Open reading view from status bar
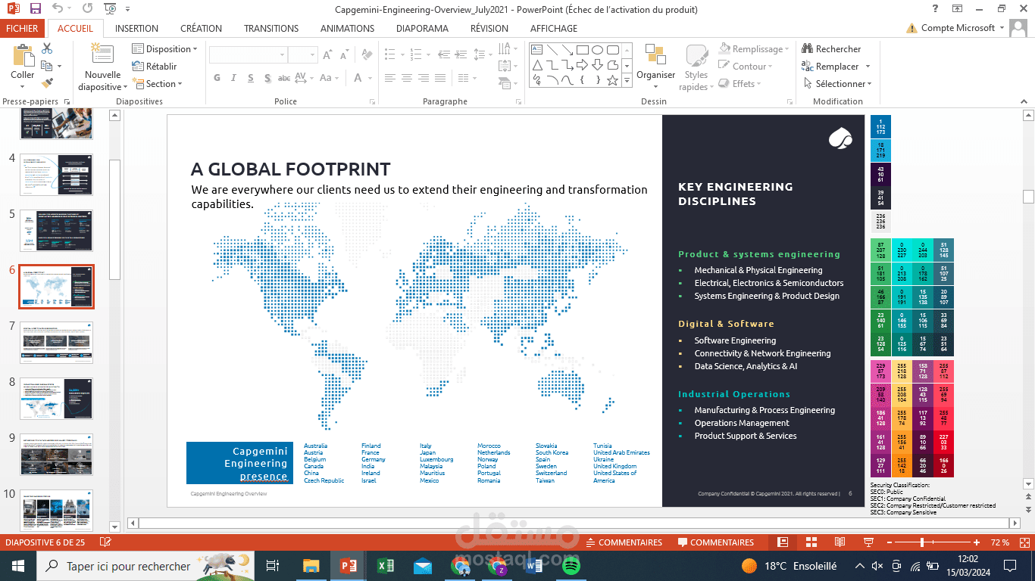This screenshot has width=1035, height=581. pyautogui.click(x=840, y=542)
